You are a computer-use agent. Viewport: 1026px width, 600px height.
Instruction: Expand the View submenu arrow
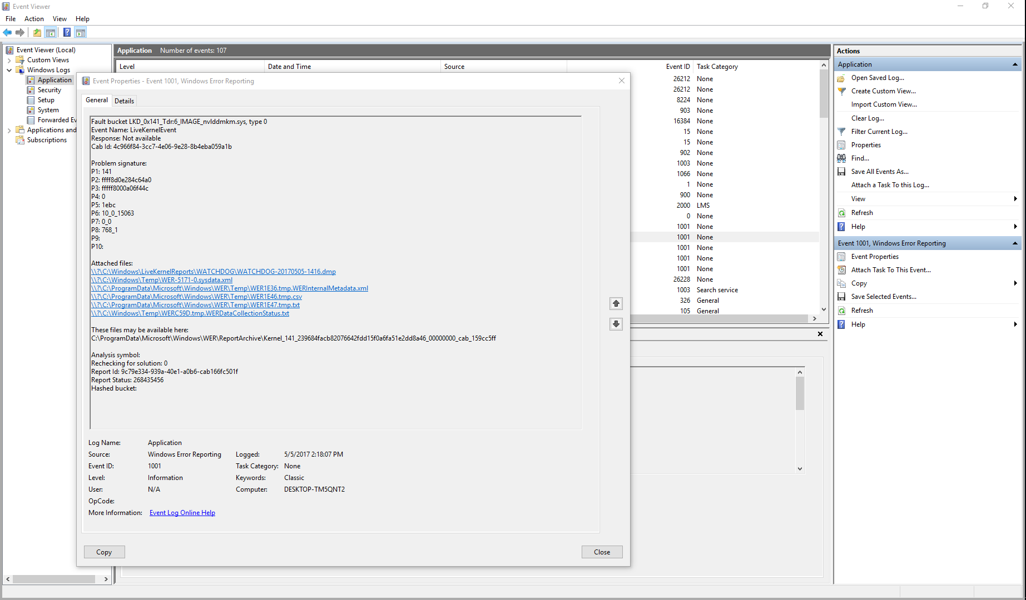[1015, 199]
